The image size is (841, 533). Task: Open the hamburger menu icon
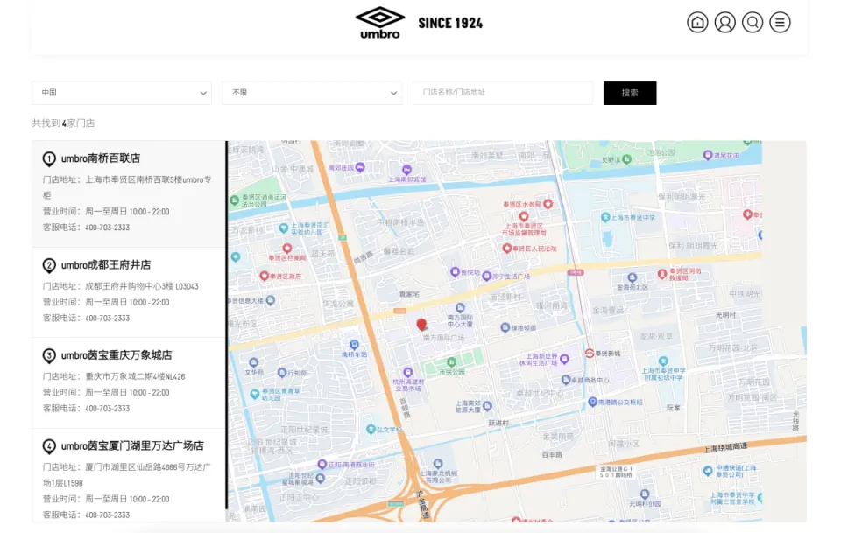tap(780, 23)
